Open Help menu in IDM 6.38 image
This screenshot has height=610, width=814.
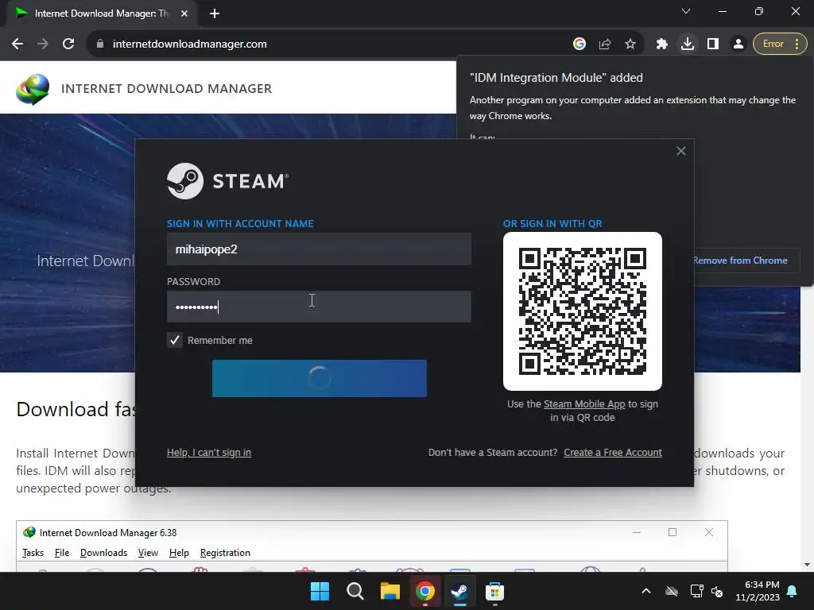[x=179, y=553]
